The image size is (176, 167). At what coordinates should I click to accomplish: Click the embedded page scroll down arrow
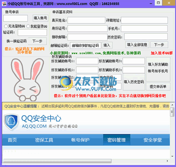[172, 156]
